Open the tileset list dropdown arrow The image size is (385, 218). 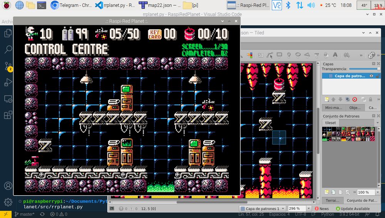pyautogui.click(x=378, y=123)
